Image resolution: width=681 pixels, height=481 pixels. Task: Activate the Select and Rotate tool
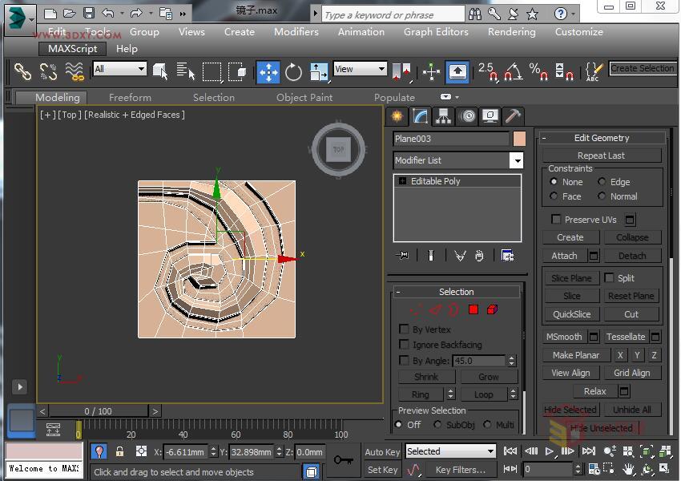tap(293, 72)
